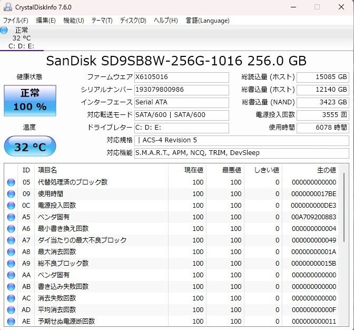Open the ファイル(F) menu
The width and height of the screenshot is (354, 330).
(x=16, y=21)
